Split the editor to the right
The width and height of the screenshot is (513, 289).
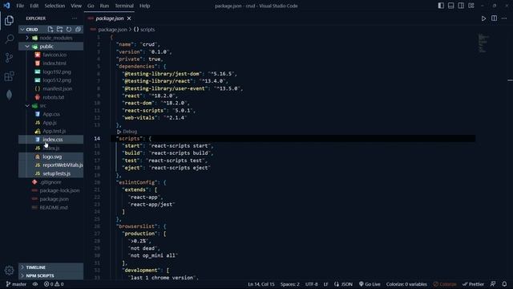click(494, 18)
